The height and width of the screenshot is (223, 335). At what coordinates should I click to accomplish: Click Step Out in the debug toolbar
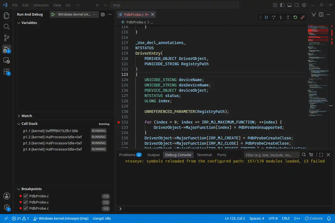288,17
